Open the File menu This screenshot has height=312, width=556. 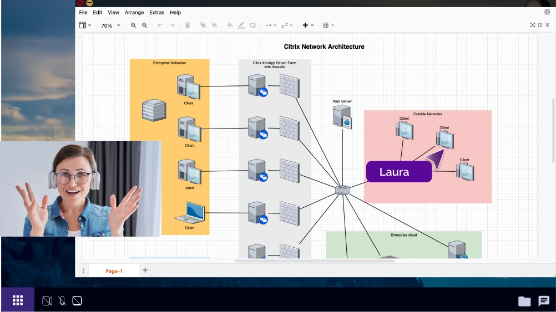pos(83,12)
